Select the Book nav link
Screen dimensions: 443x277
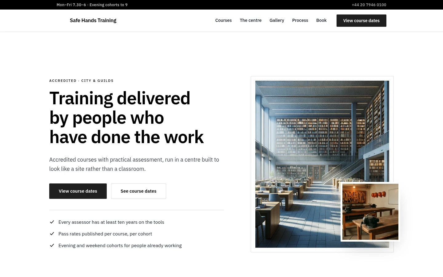[x=321, y=20]
